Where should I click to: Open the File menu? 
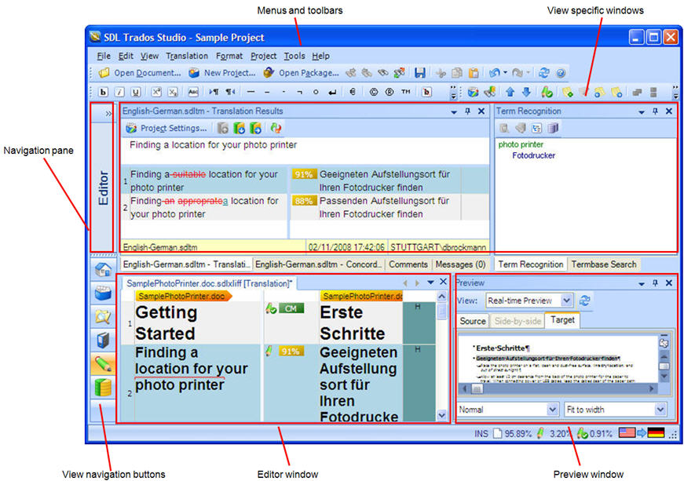pyautogui.click(x=104, y=56)
